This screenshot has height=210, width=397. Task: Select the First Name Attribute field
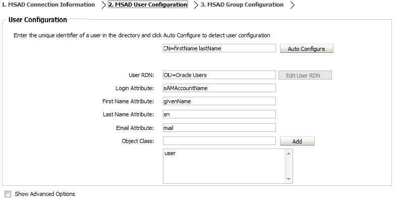219,101
